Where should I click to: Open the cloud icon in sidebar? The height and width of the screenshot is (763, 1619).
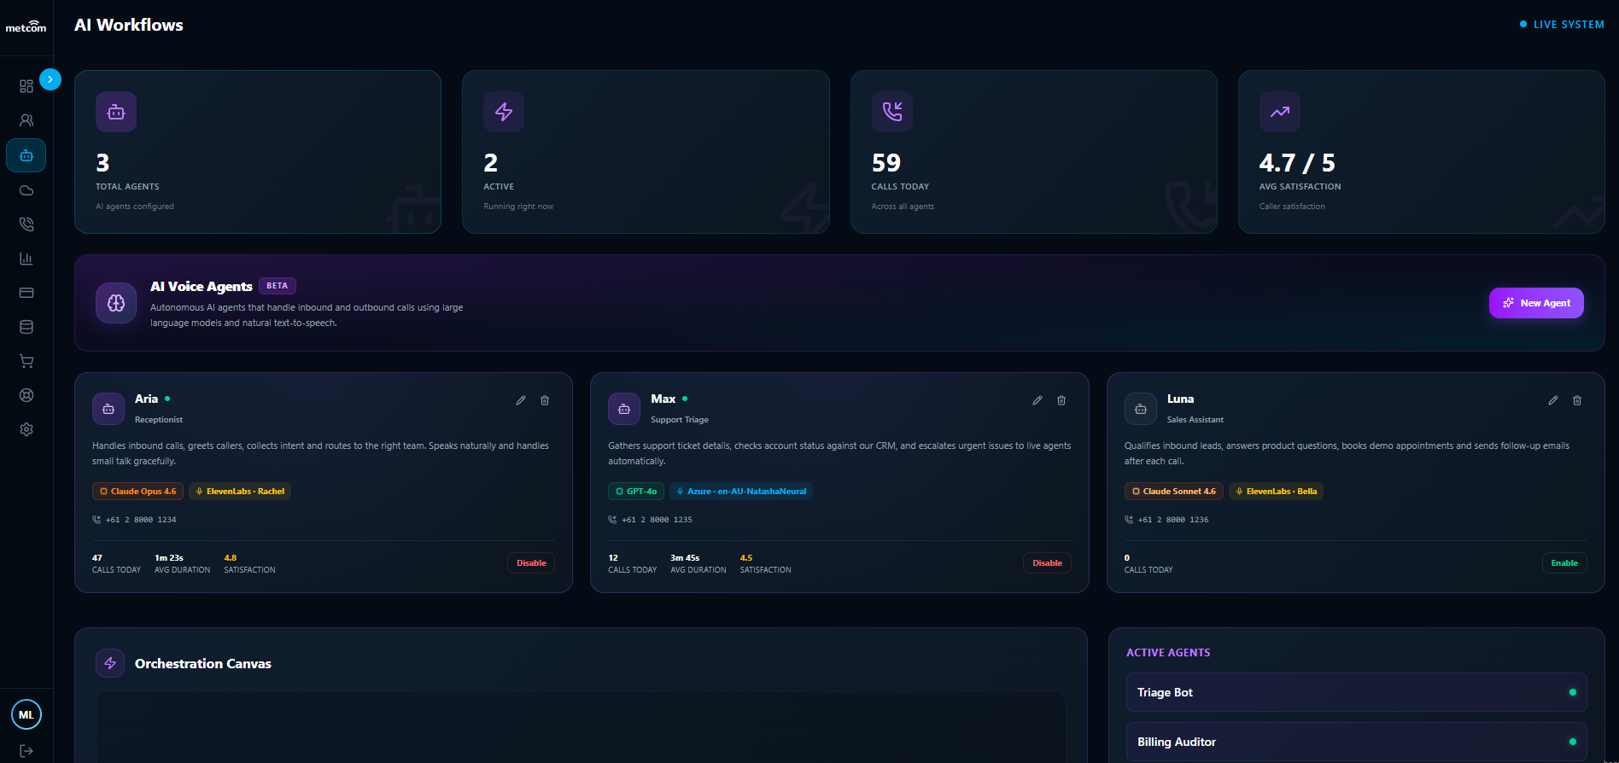pos(26,189)
